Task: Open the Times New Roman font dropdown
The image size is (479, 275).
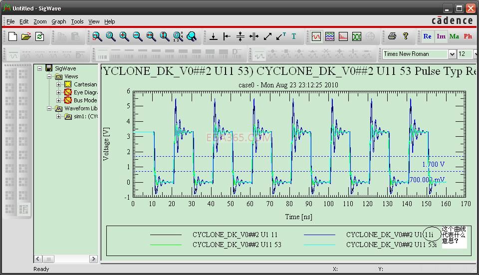Action: coord(452,54)
